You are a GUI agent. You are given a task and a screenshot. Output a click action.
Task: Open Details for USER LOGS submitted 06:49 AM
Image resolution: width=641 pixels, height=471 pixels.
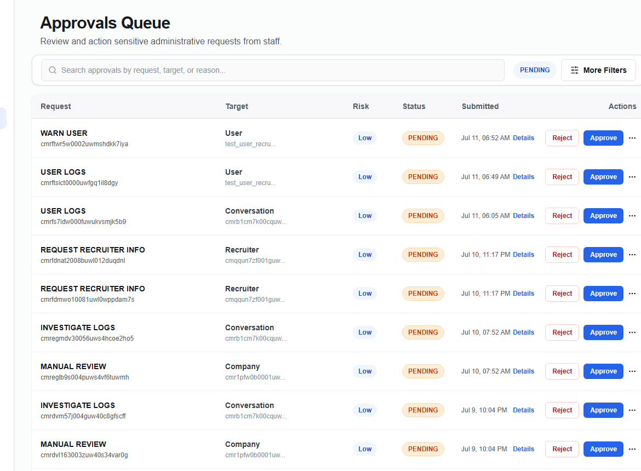tap(523, 177)
